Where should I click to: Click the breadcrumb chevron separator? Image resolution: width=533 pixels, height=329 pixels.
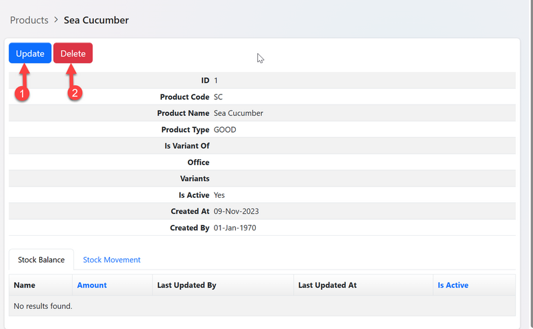coord(56,21)
